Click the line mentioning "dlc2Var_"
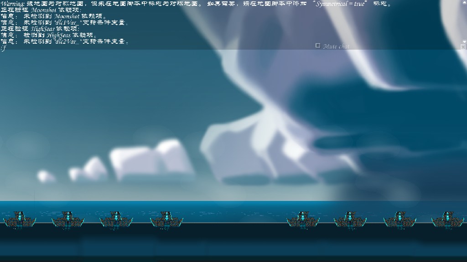The image size is (467, 262). [65, 41]
